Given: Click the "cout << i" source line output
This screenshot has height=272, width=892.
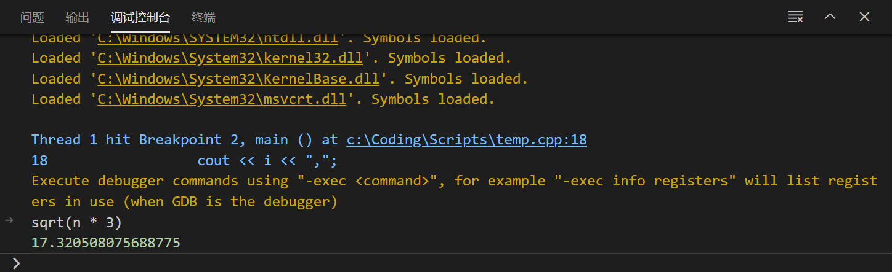Looking at the screenshot, I should [267, 161].
